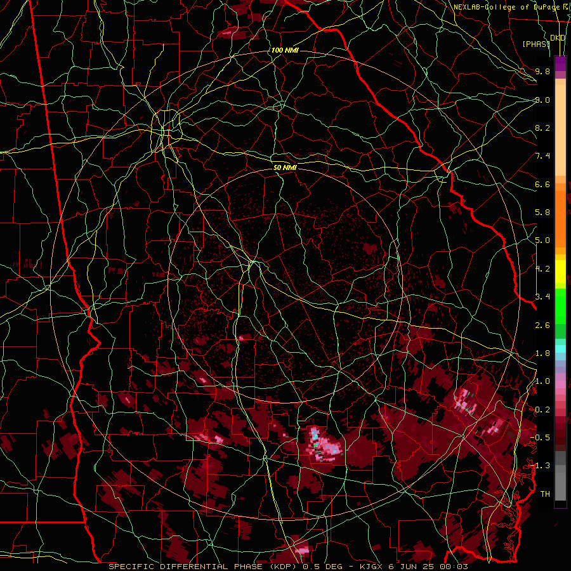This screenshot has height=571, width=571.
Task: Click the 100 NMI range ring label
Action: click(x=285, y=50)
